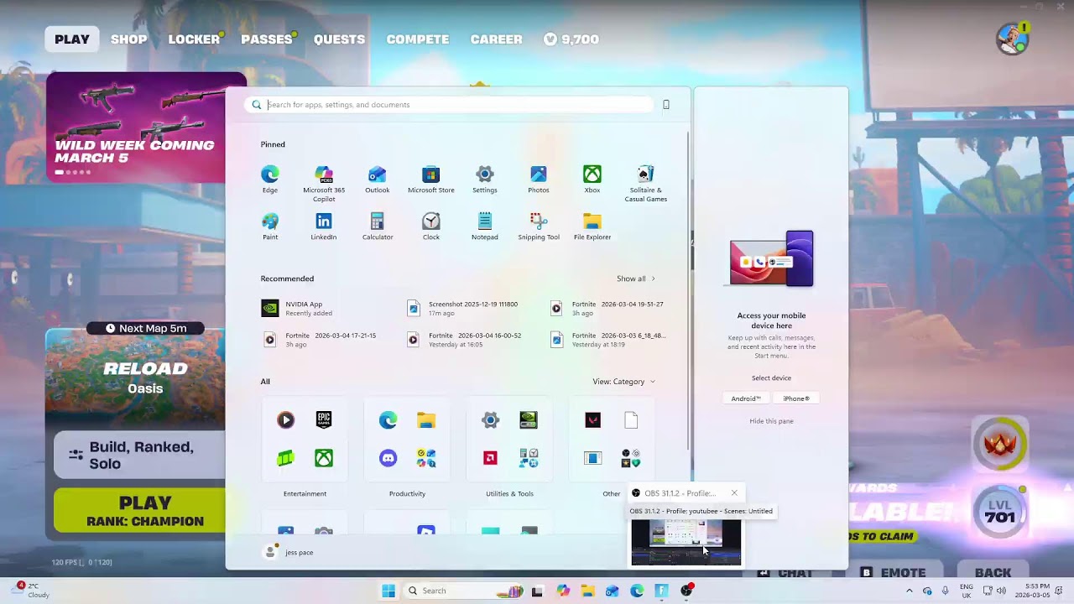Show hidden system tray icons chevron
This screenshot has width=1074, height=604.
[909, 591]
